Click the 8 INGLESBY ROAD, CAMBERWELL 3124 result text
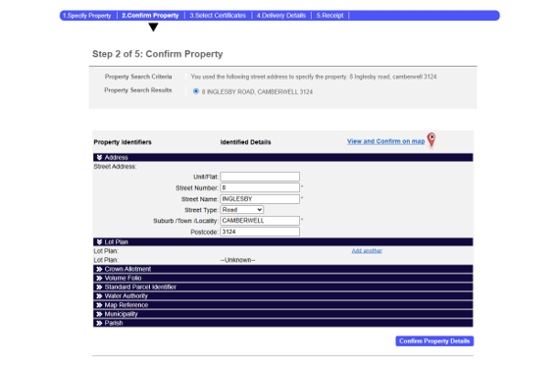This screenshot has height=366, width=556. [257, 92]
